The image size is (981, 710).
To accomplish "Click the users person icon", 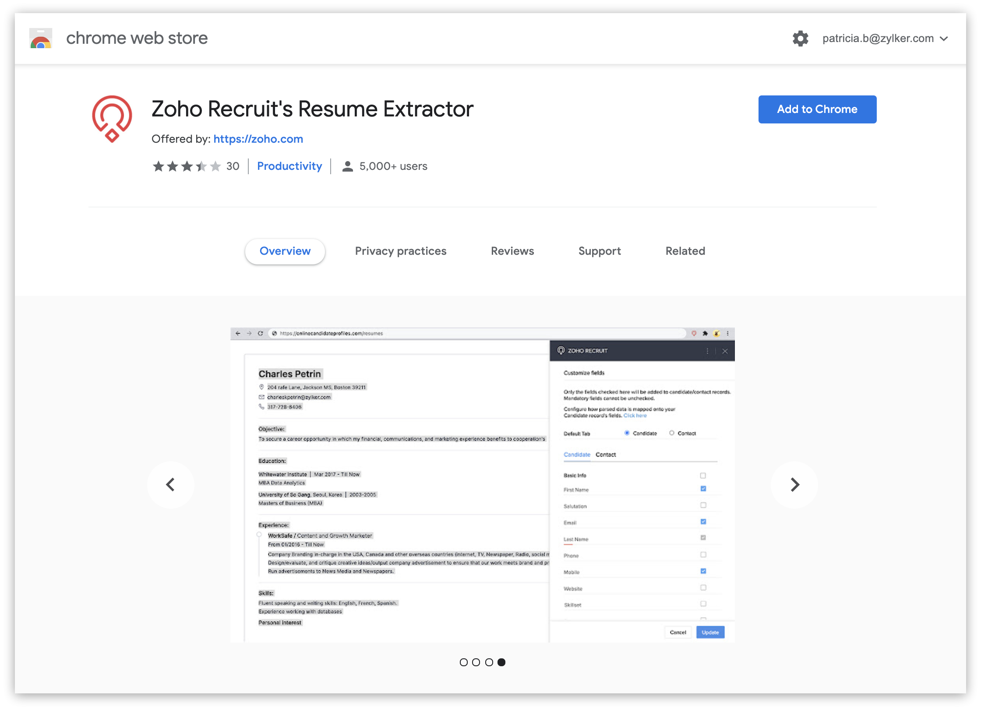I will (x=347, y=166).
